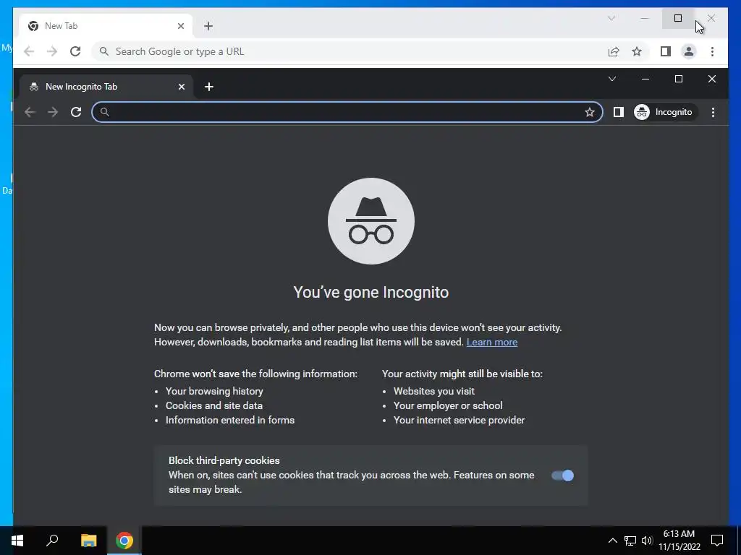The height and width of the screenshot is (555, 741).
Task: Add new tab in background Chrome window
Action: tap(208, 27)
